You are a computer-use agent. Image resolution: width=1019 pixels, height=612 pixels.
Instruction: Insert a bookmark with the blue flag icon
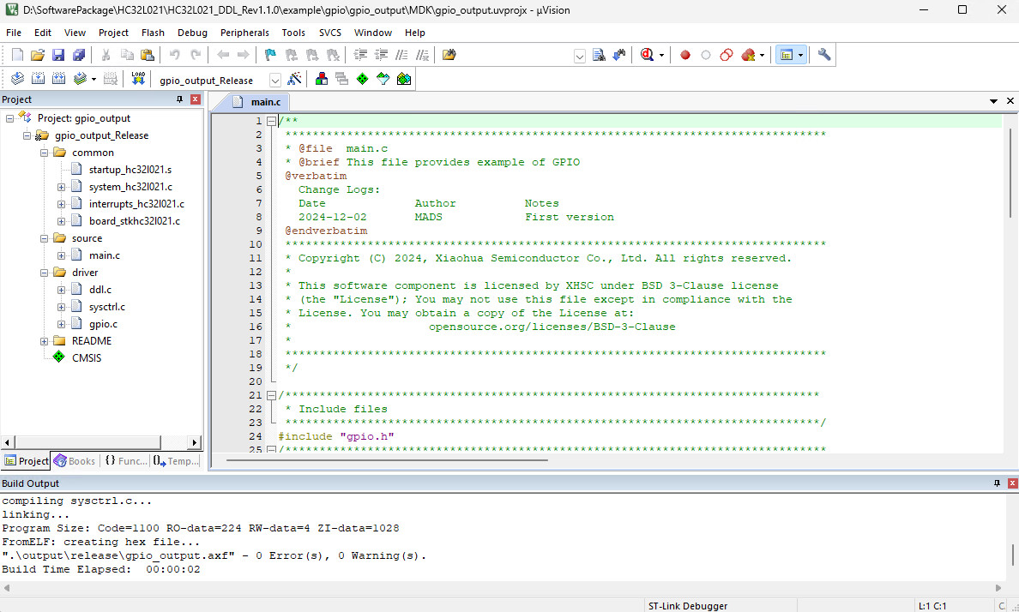pos(270,55)
